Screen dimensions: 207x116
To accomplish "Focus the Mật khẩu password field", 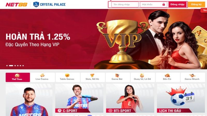I will click(x=153, y=4).
